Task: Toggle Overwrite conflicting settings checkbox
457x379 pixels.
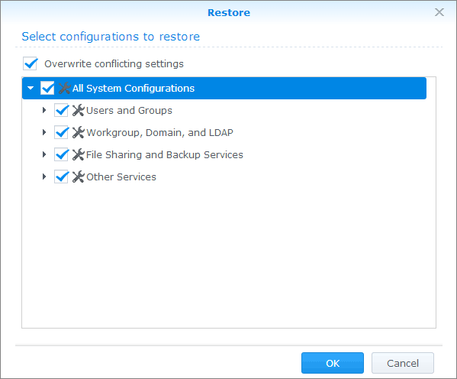Action: click(30, 63)
